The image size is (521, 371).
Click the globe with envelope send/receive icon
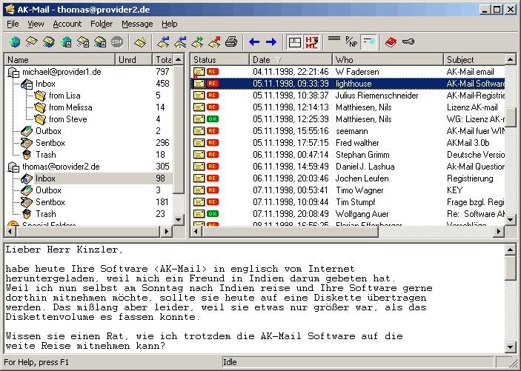(49, 42)
